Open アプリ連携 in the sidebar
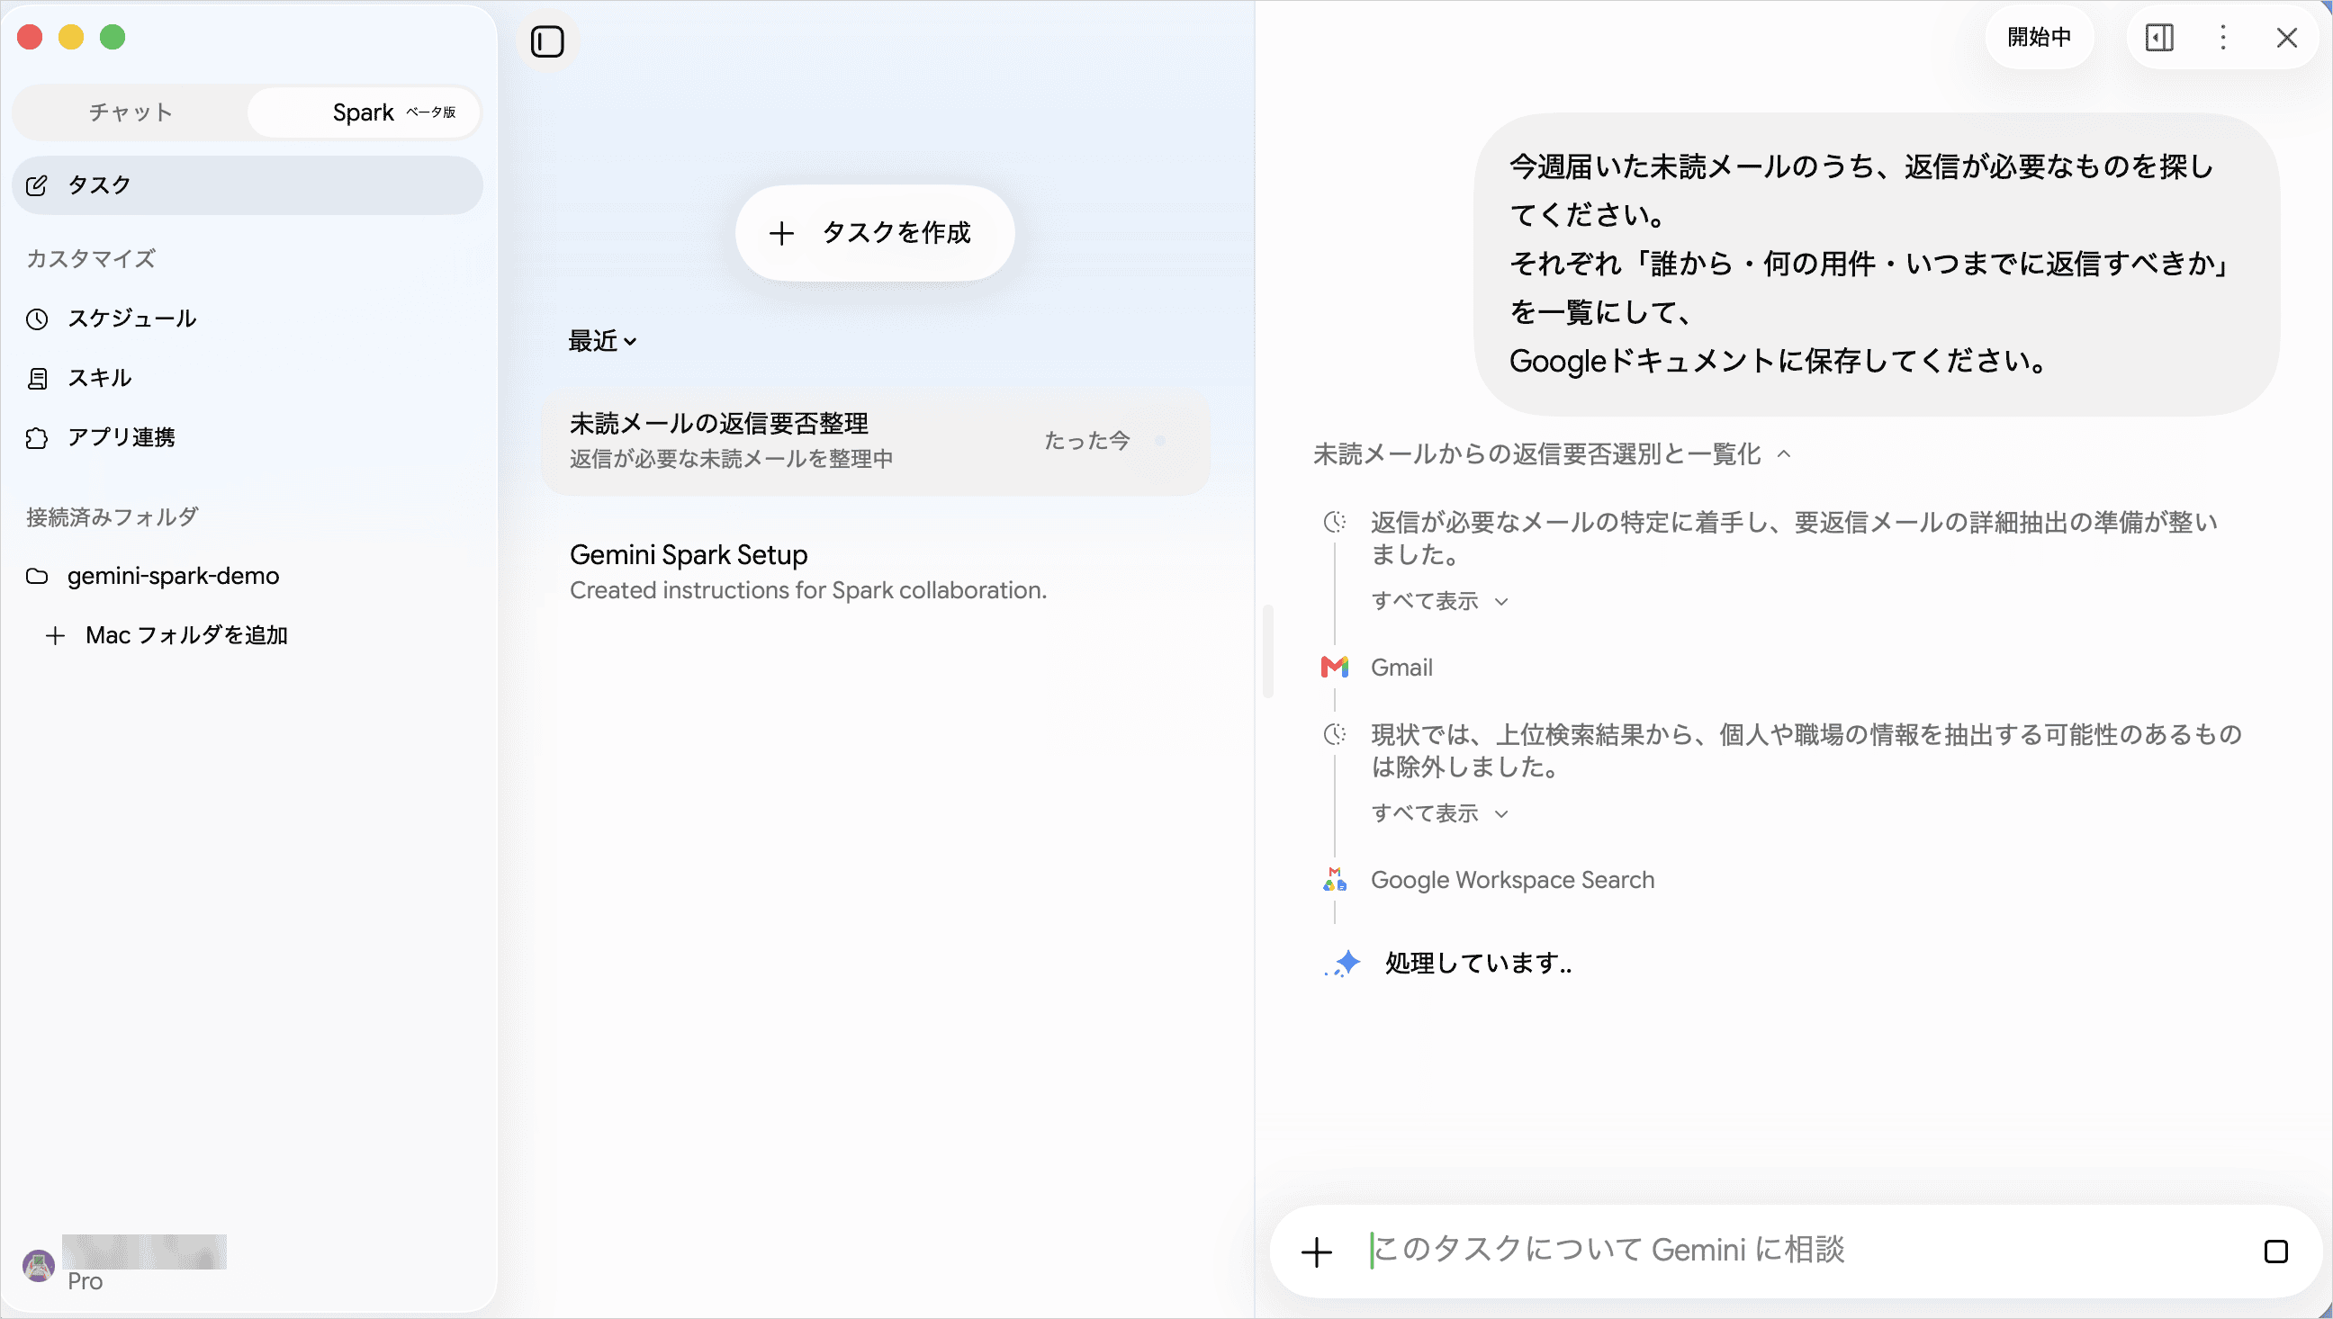Viewport: 2333px width, 1319px height. pyautogui.click(x=248, y=438)
